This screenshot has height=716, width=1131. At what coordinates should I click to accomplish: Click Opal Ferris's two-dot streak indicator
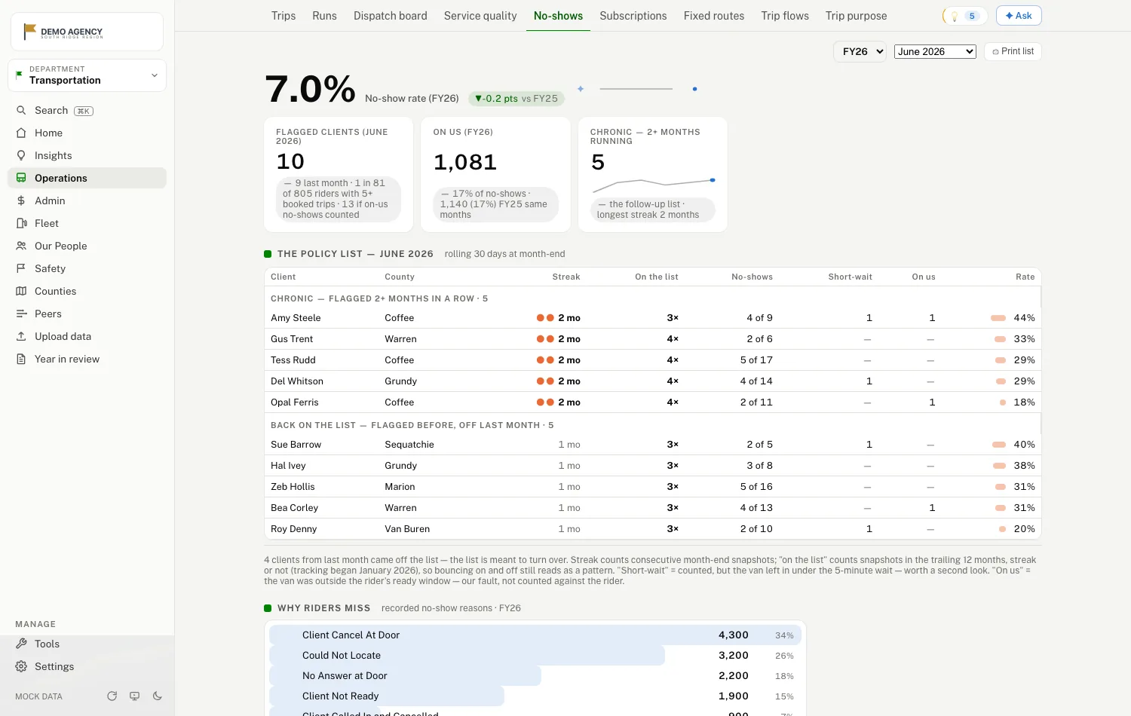coord(545,402)
